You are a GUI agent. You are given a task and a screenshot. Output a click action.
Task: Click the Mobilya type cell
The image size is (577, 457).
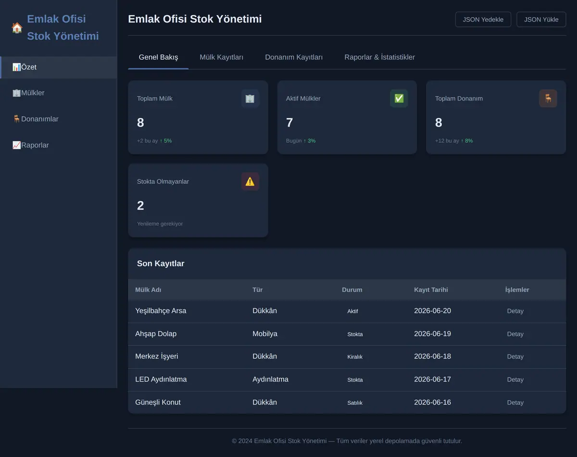[265, 334]
